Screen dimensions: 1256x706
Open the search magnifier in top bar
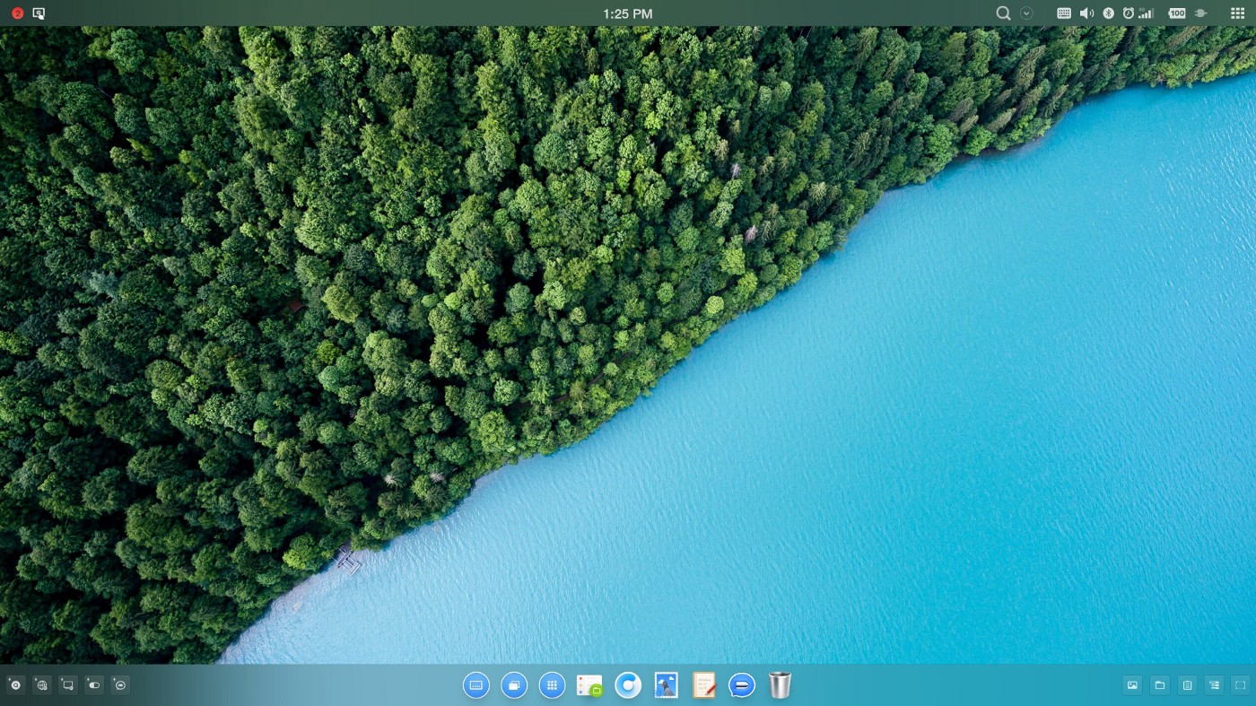click(1003, 13)
